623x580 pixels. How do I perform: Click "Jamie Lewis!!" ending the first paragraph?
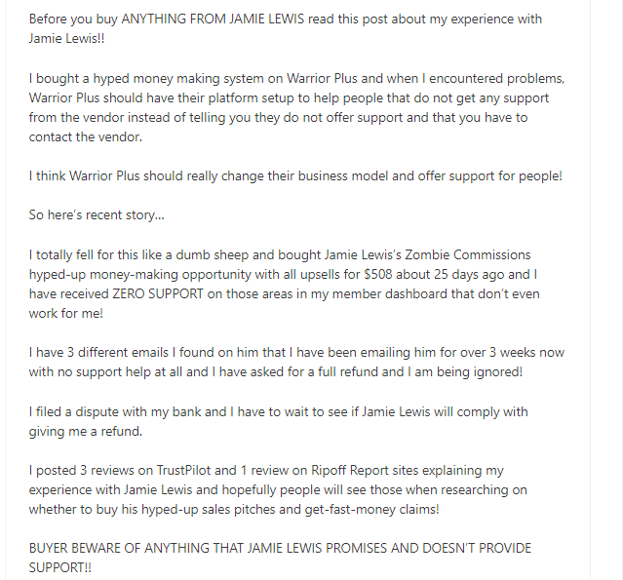pyautogui.click(x=66, y=39)
